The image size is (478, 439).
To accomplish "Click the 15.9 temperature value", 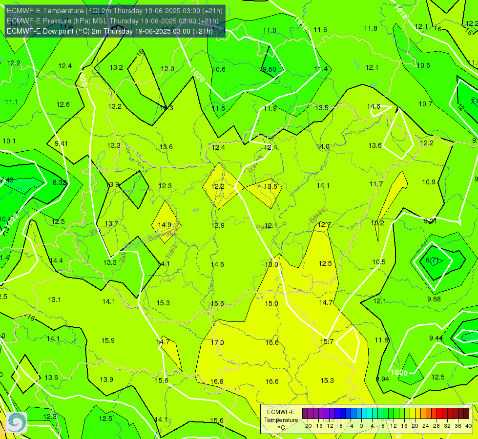I will (x=108, y=340).
